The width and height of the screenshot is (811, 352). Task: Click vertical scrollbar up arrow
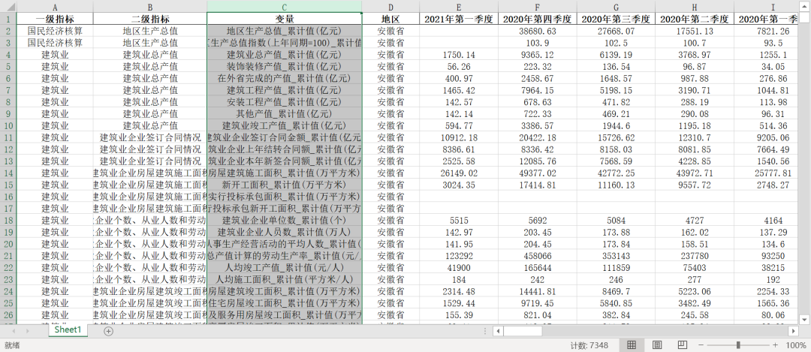806,5
